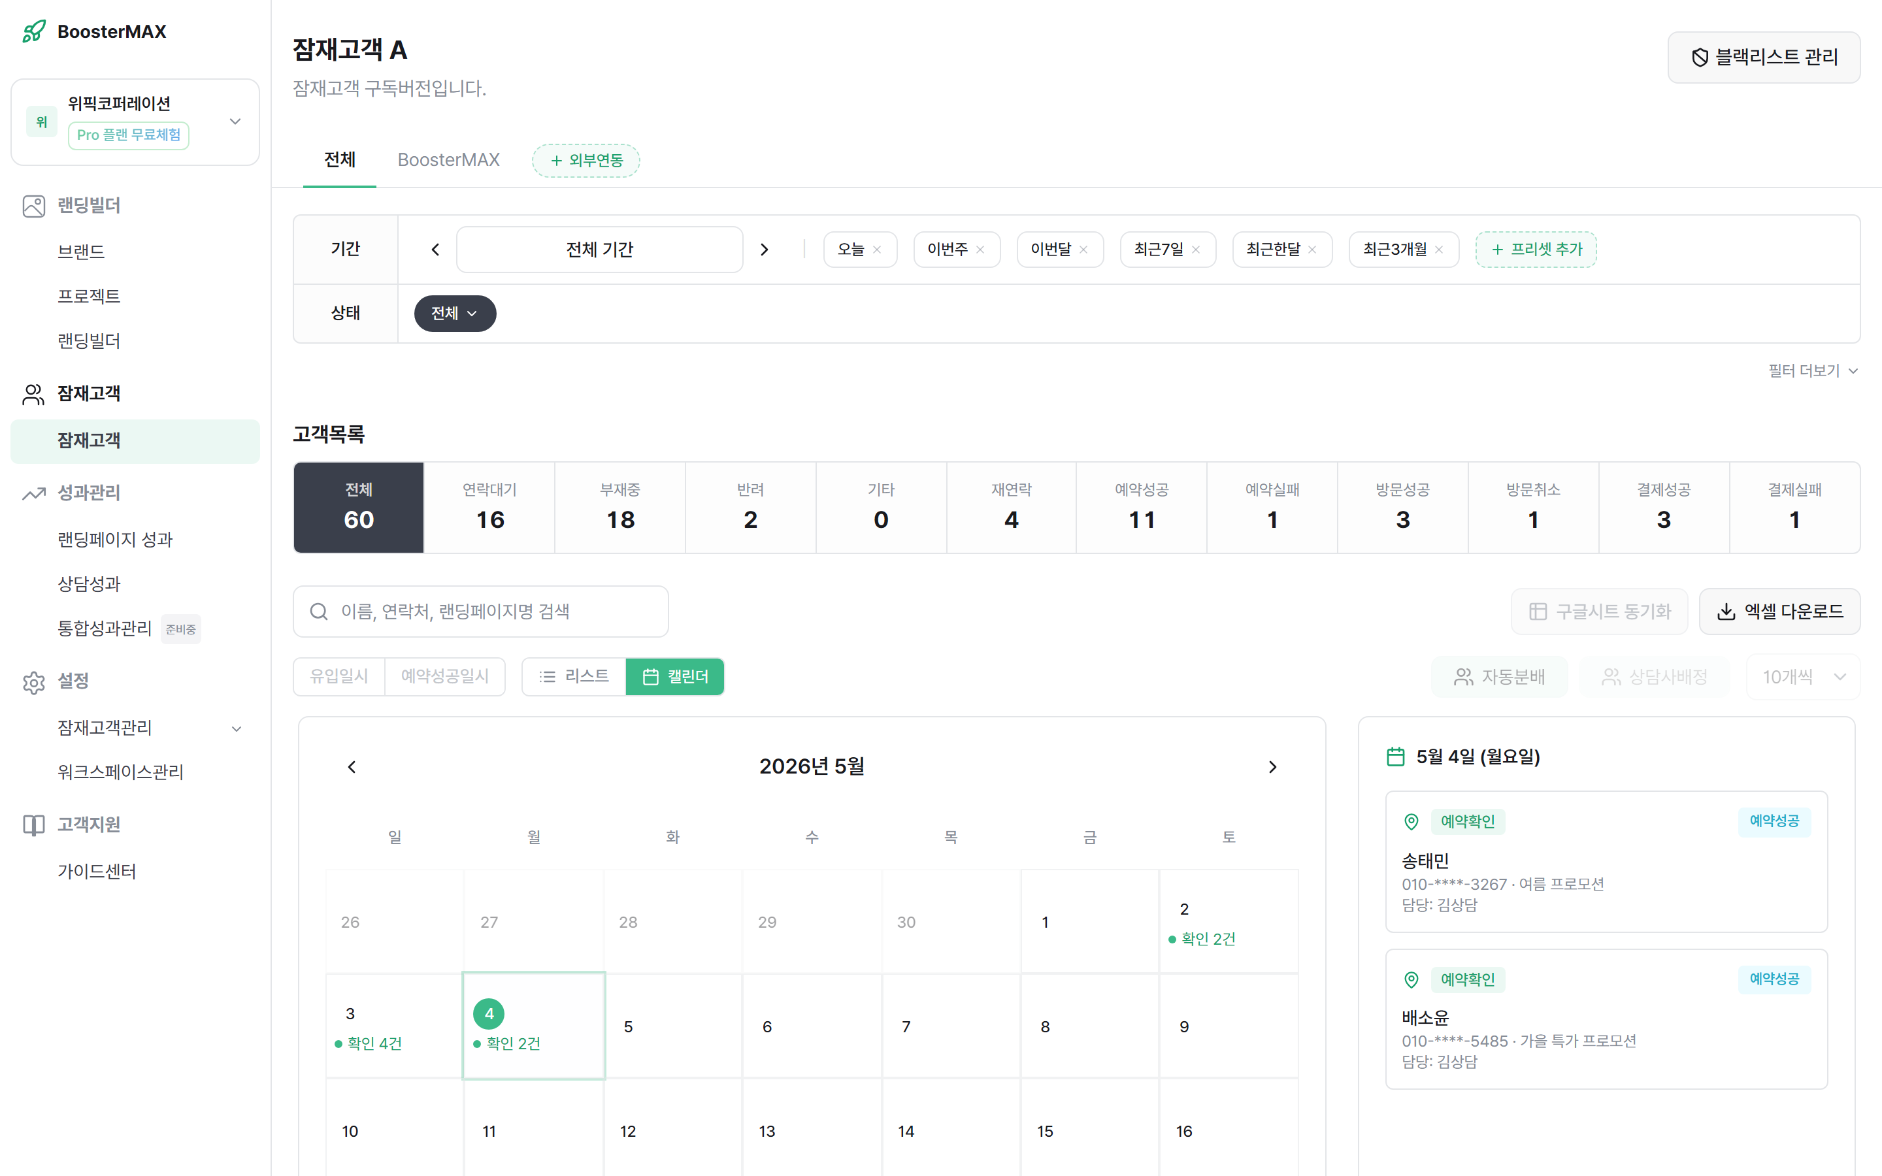Add a preset with 프리셋 추가
Image resolution: width=1882 pixels, height=1176 pixels.
(x=1536, y=250)
